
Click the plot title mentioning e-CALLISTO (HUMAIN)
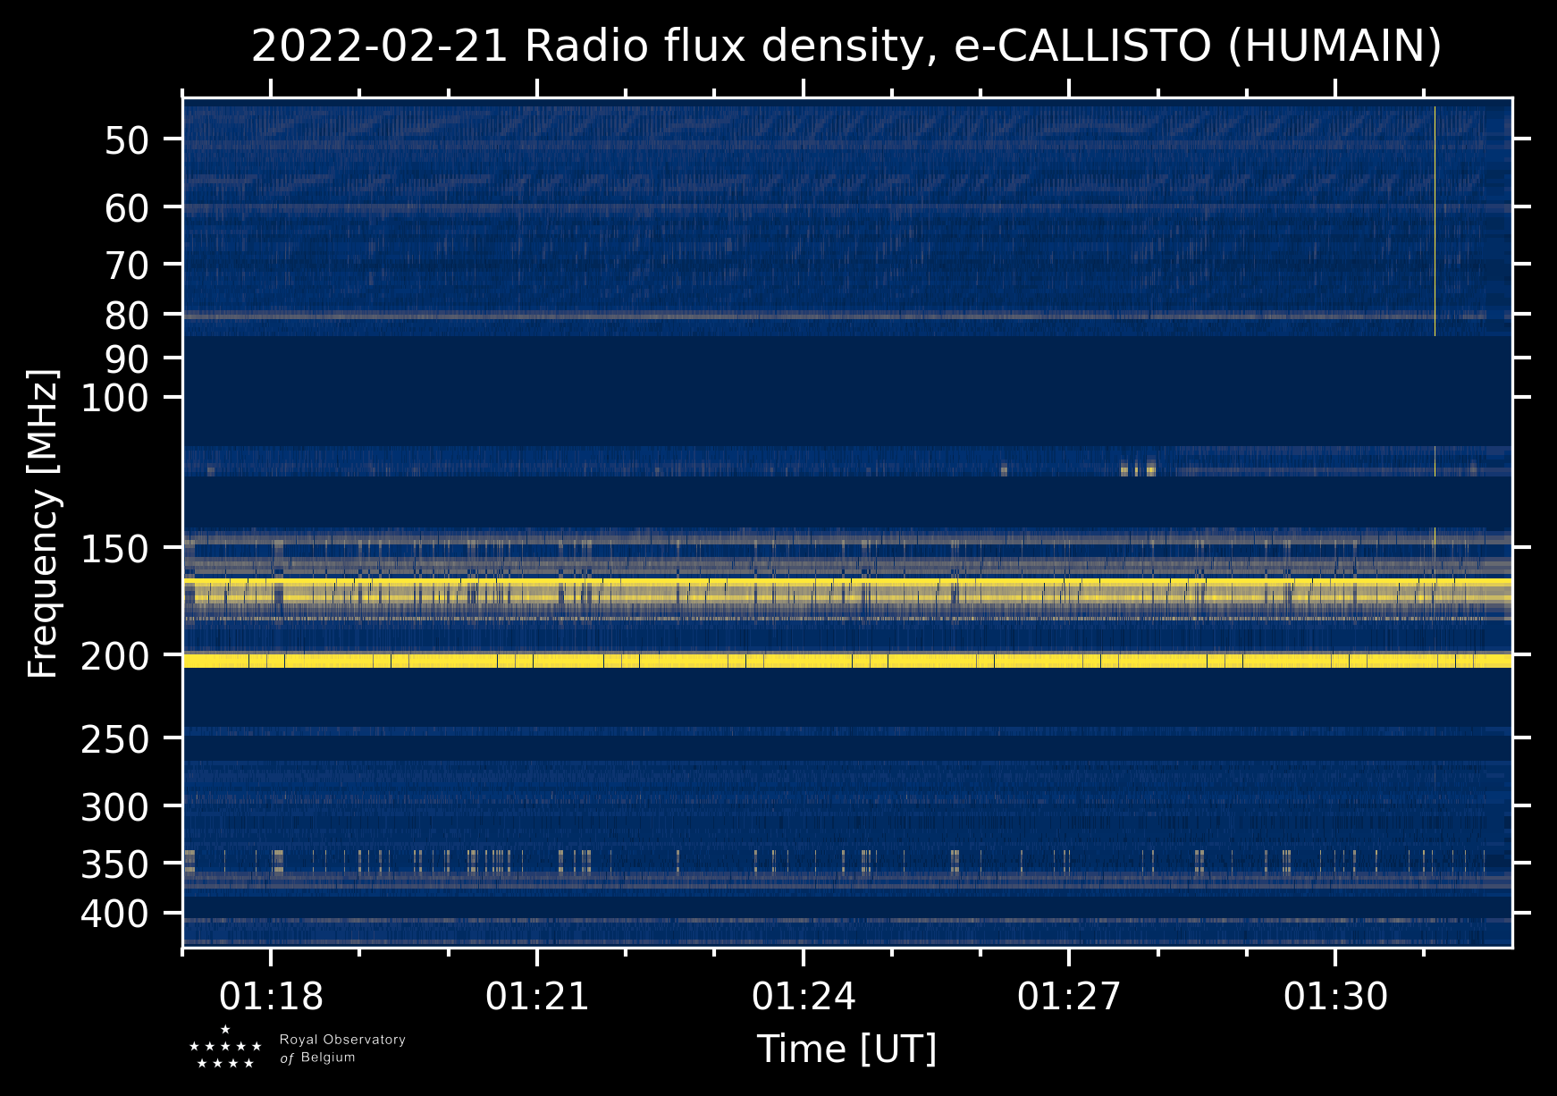[x=846, y=46]
